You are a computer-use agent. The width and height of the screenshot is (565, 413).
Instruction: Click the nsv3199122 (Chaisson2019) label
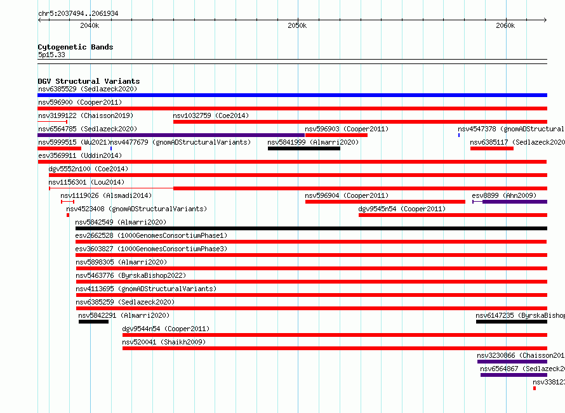[x=86, y=115]
